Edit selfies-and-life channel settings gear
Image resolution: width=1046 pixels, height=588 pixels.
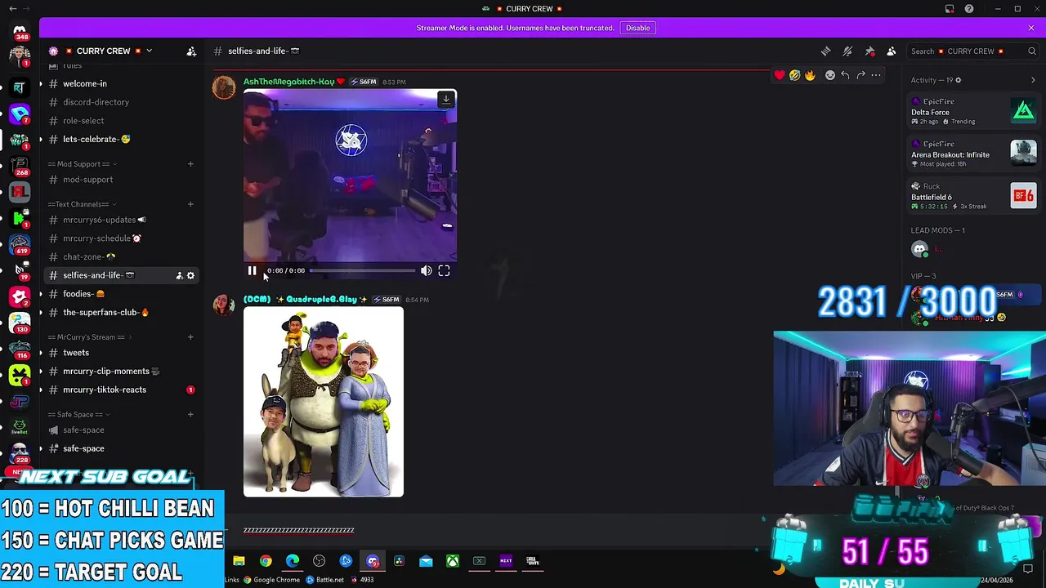191,276
